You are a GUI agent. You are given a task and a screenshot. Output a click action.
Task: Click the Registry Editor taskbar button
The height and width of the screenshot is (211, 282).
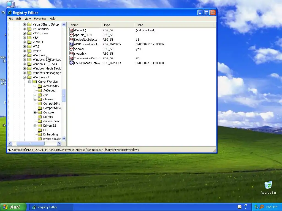tap(51, 207)
